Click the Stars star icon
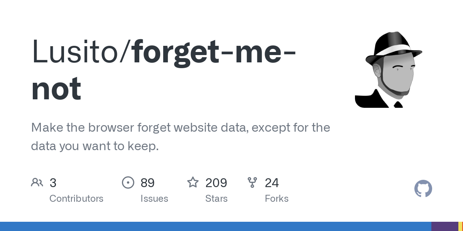The height and width of the screenshot is (231, 463). pos(193,182)
